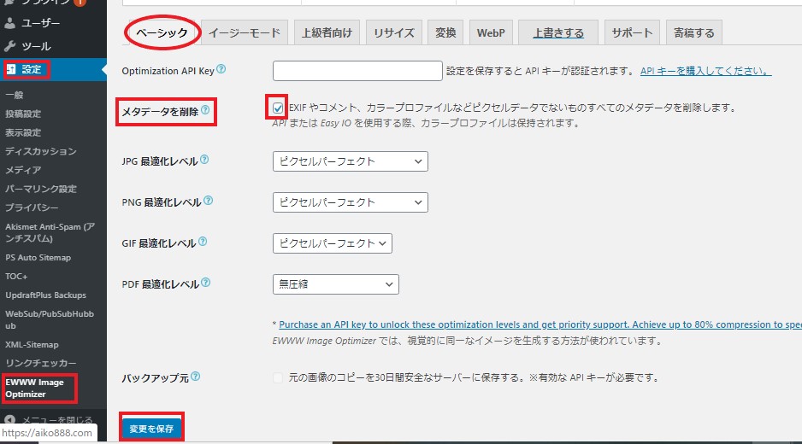The image size is (802, 444).
Task: Switch to the WebP tab
Action: [491, 32]
